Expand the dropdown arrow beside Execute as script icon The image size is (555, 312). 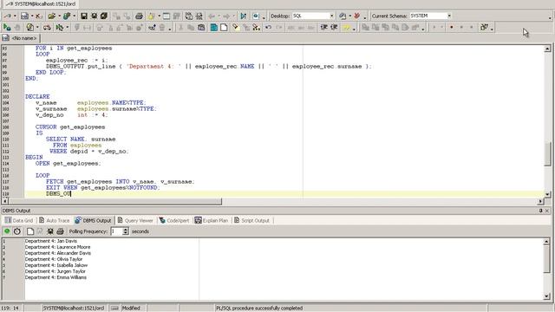pos(37,27)
